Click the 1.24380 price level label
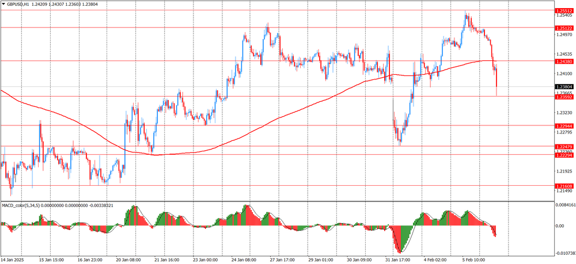This screenshot has height=264, width=576. click(x=563, y=61)
